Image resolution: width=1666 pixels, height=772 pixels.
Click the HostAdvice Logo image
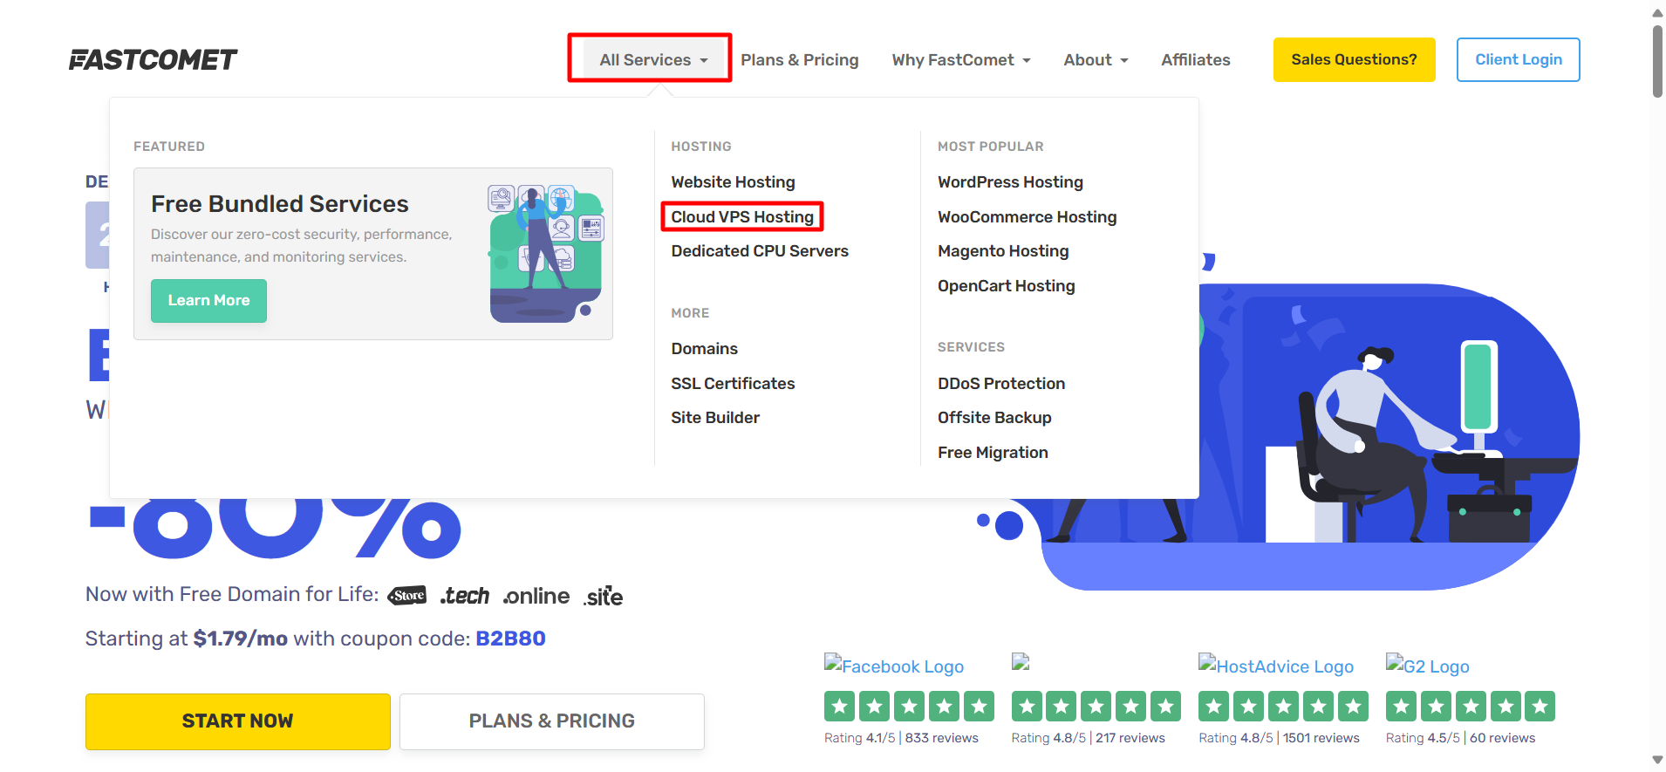click(1276, 666)
